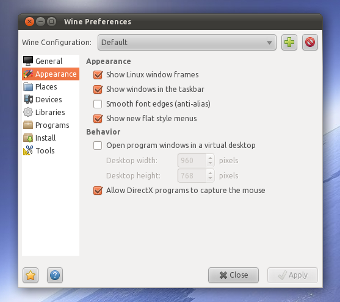
Task: Click the Programs box icon
Action: pos(28,125)
